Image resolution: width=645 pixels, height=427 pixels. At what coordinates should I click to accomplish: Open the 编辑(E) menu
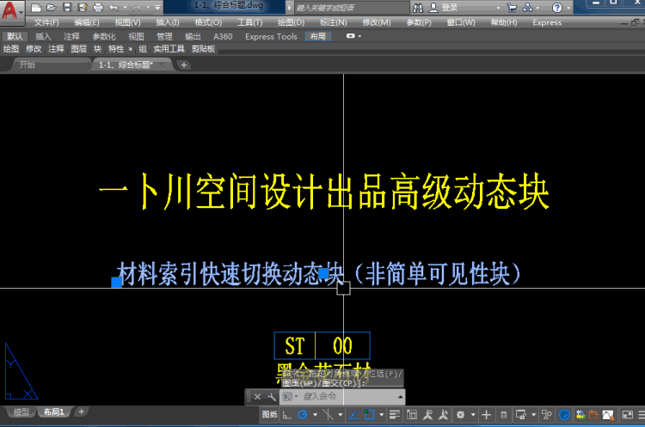point(86,22)
